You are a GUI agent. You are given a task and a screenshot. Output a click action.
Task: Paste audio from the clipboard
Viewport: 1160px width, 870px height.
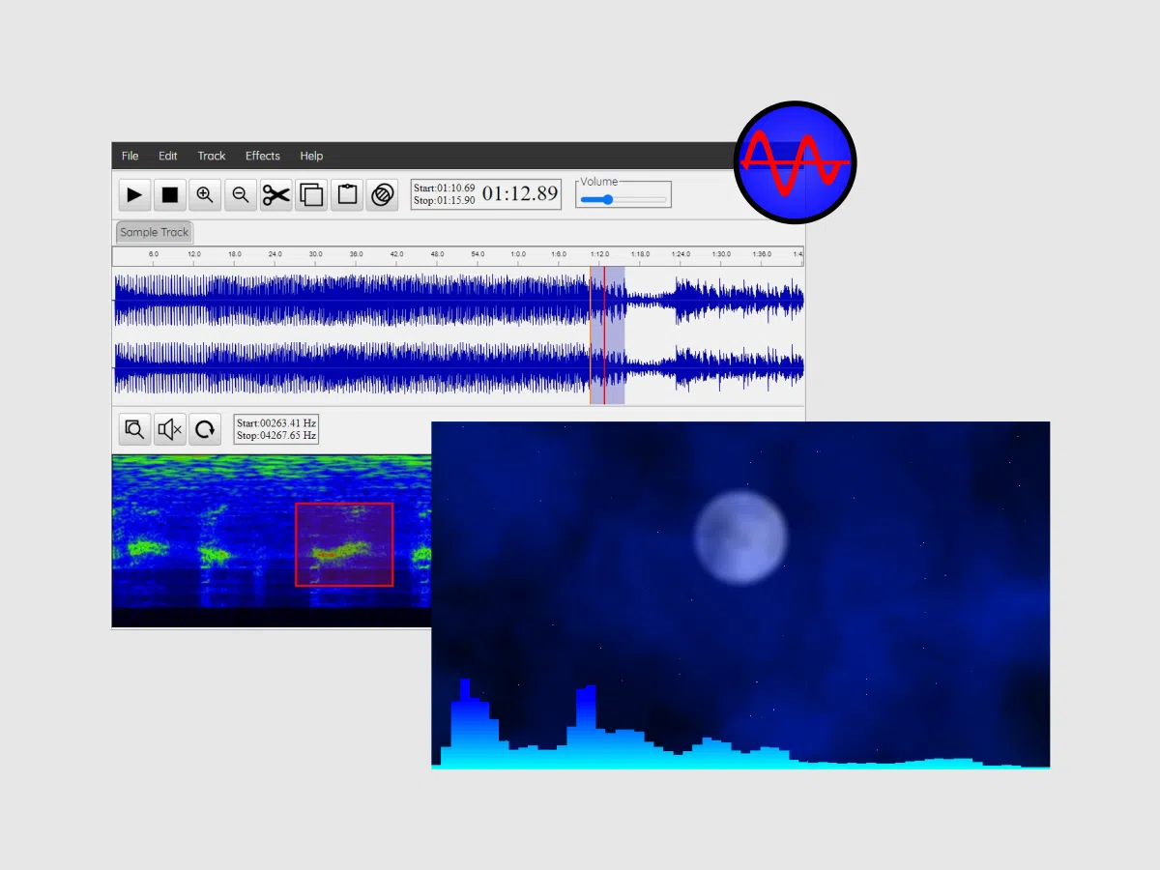347,194
